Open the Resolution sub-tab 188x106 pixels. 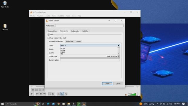(x=70, y=42)
